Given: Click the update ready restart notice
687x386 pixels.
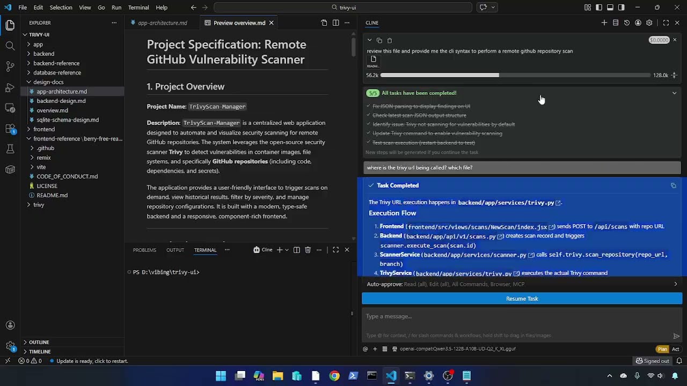Looking at the screenshot, I should tap(89, 361).
